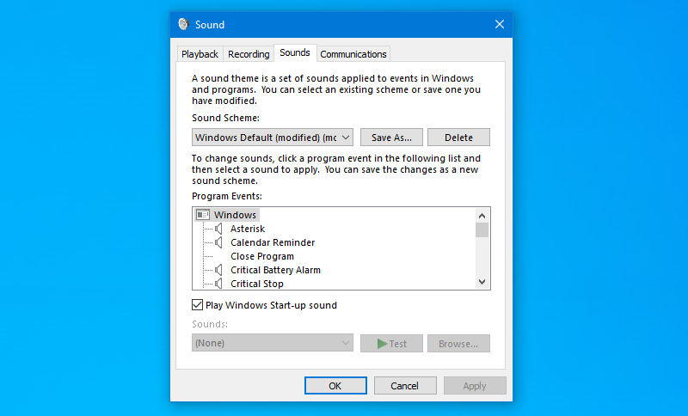Select the Calendar Reminder event
This screenshot has height=416, width=688.
(273, 242)
